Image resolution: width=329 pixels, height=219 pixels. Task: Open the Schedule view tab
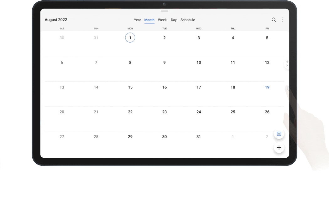(188, 20)
